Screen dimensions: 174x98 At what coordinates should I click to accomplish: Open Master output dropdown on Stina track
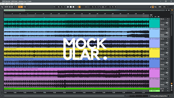pos(164,55)
